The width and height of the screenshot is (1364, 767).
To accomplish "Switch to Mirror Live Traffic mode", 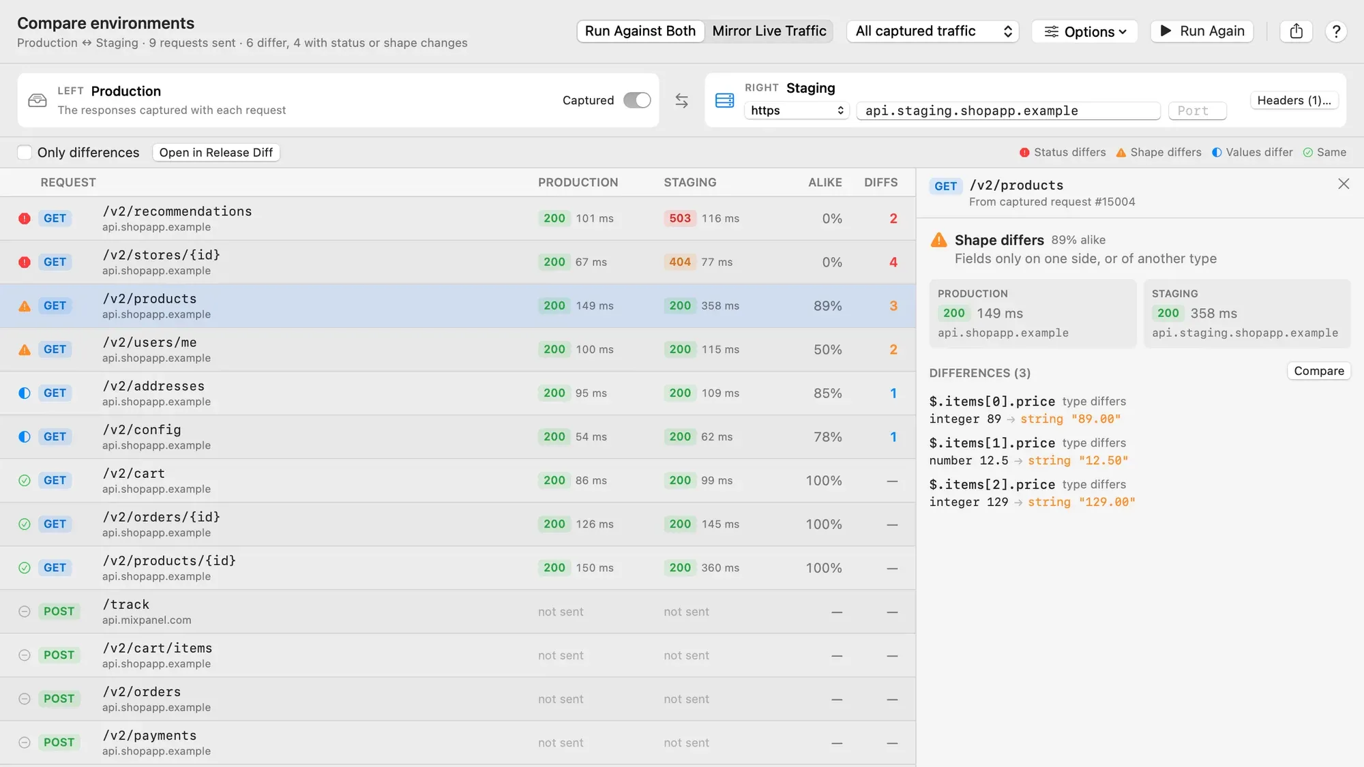I will click(x=769, y=31).
